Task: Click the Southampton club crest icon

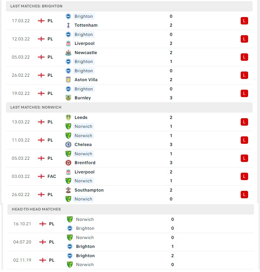Action: (68, 190)
